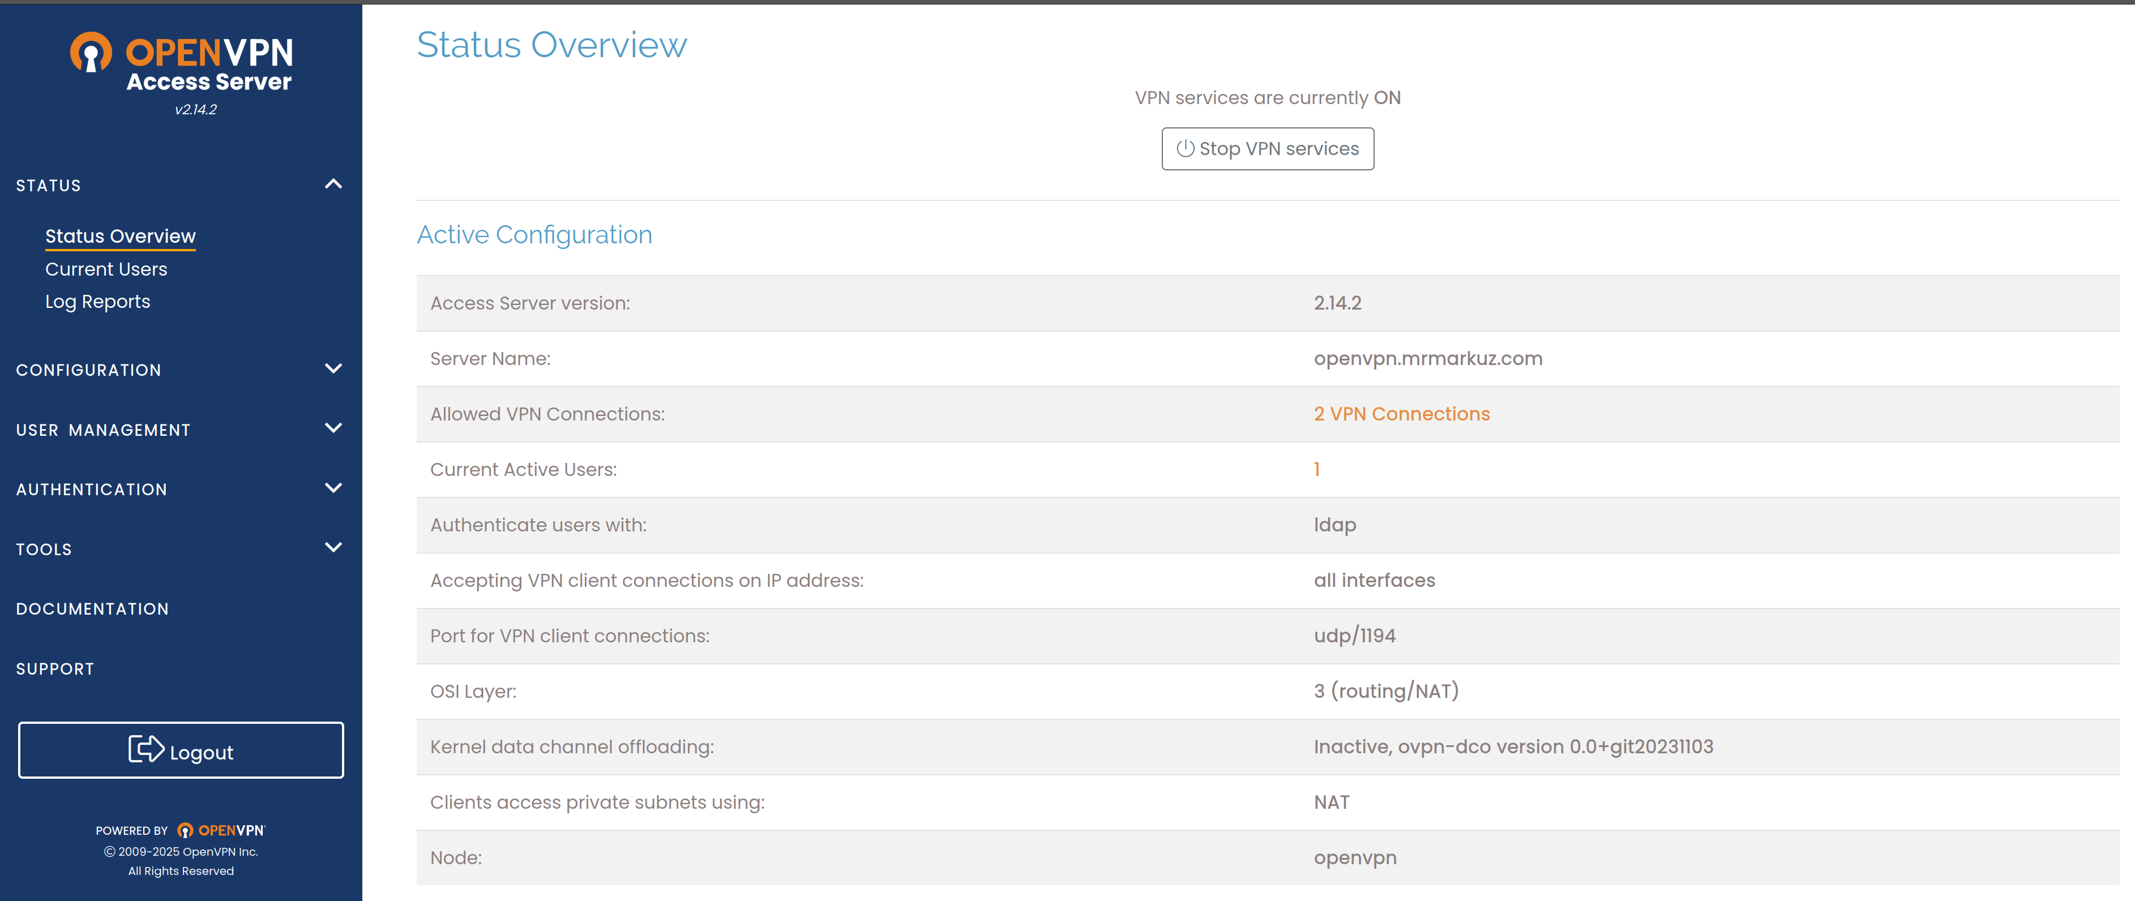Go to Log Reports
Image resolution: width=2135 pixels, height=901 pixels.
pyautogui.click(x=98, y=302)
